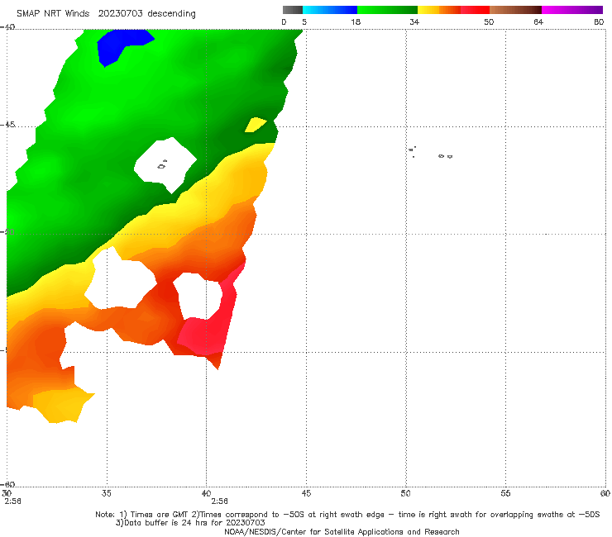Click the "3)Data buffer is 24 hrs" note line

pos(190,523)
